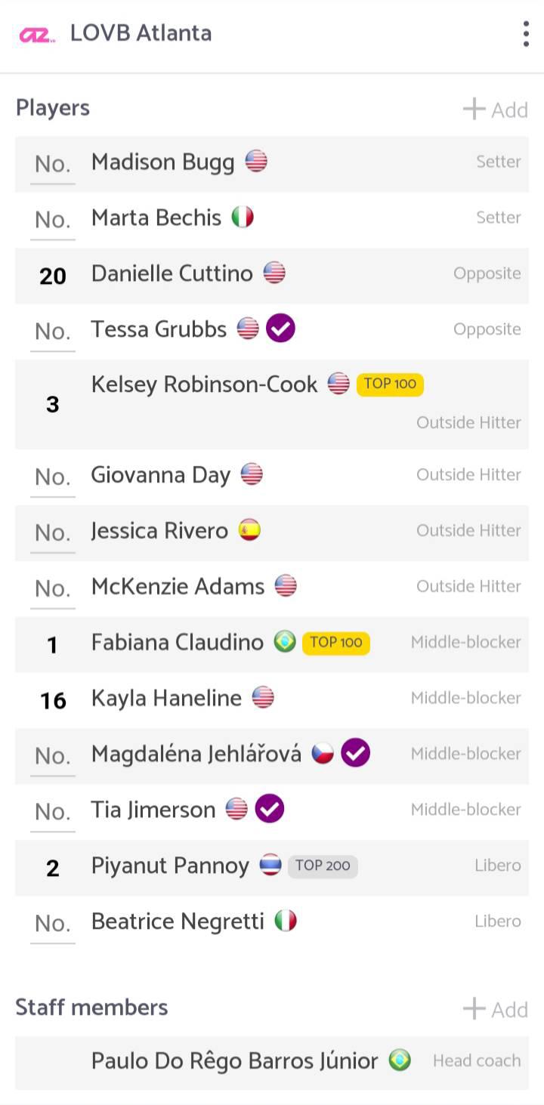Select McKenzie Adams in the roster
Screen dimensions: 544x1105
(x=178, y=586)
